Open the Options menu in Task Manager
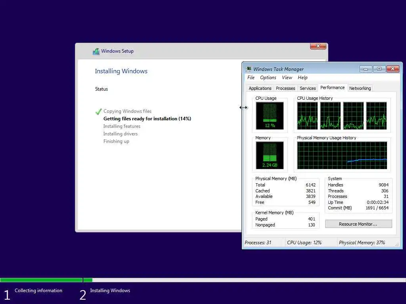 268,78
